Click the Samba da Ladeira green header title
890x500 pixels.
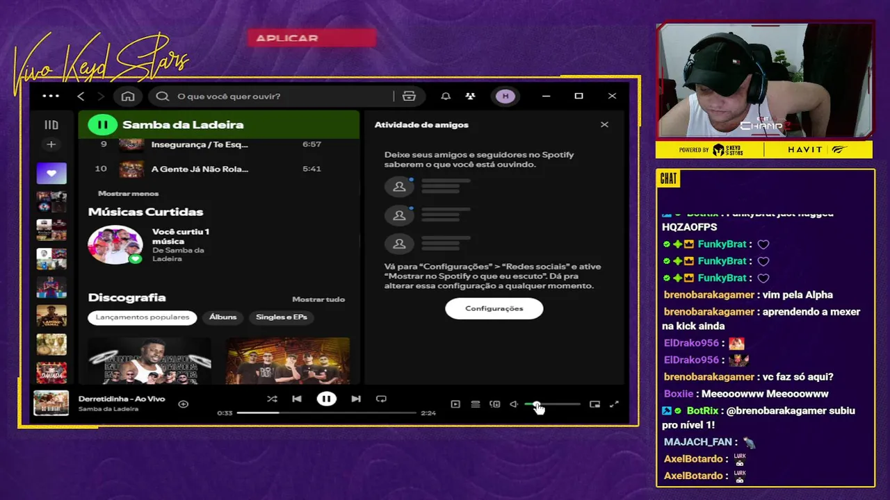[183, 125]
